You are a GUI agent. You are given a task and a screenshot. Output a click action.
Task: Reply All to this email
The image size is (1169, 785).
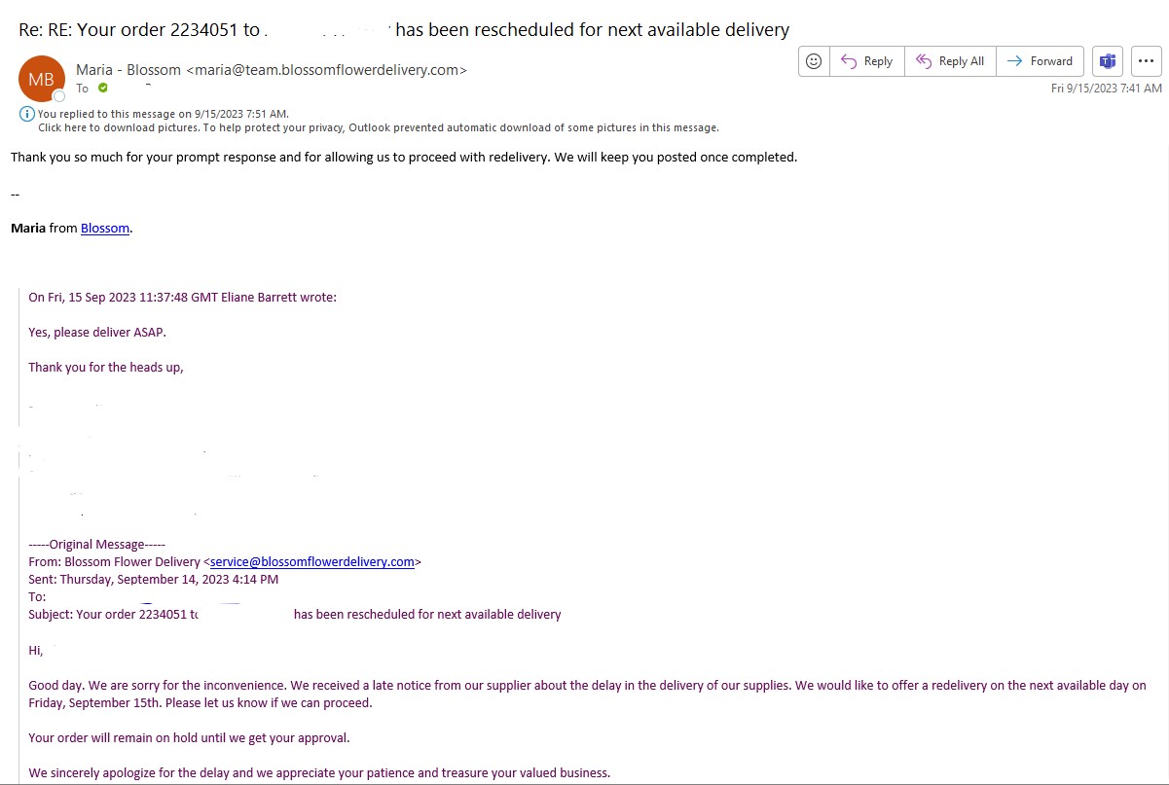(x=950, y=61)
